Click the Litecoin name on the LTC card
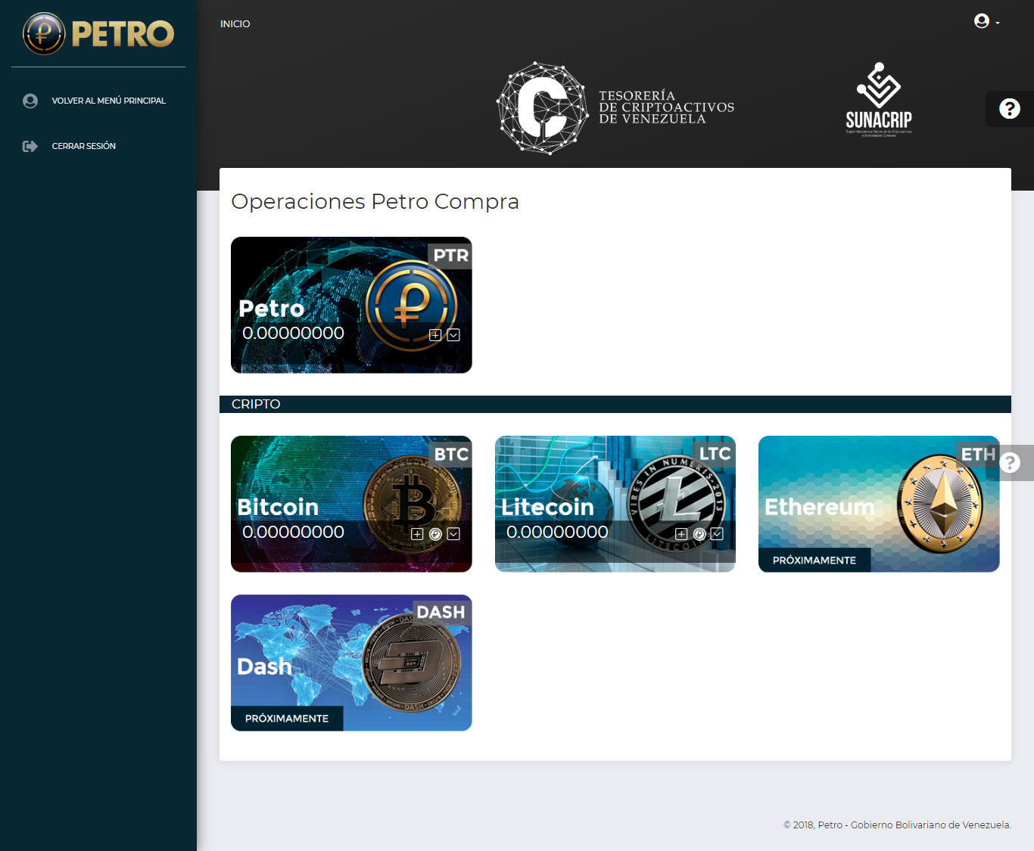The width and height of the screenshot is (1034, 851). click(x=547, y=508)
